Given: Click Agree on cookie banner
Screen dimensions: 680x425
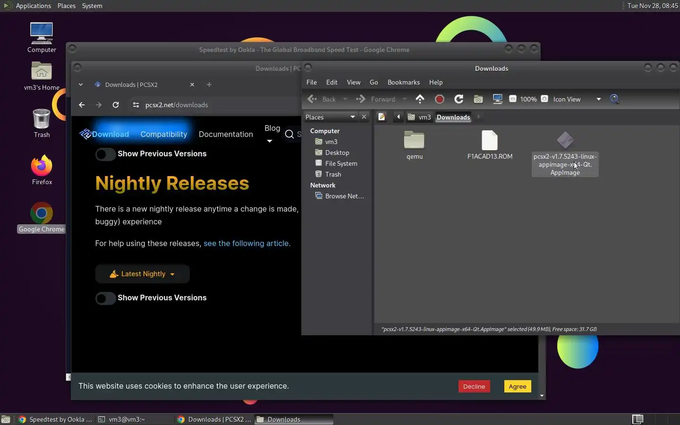Looking at the screenshot, I should tap(518, 386).
